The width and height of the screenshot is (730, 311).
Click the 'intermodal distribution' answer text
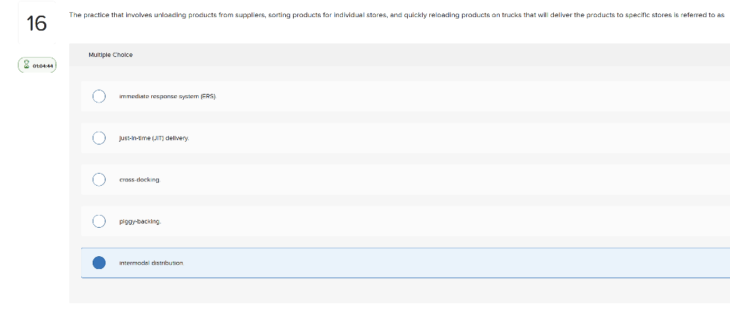[152, 263]
